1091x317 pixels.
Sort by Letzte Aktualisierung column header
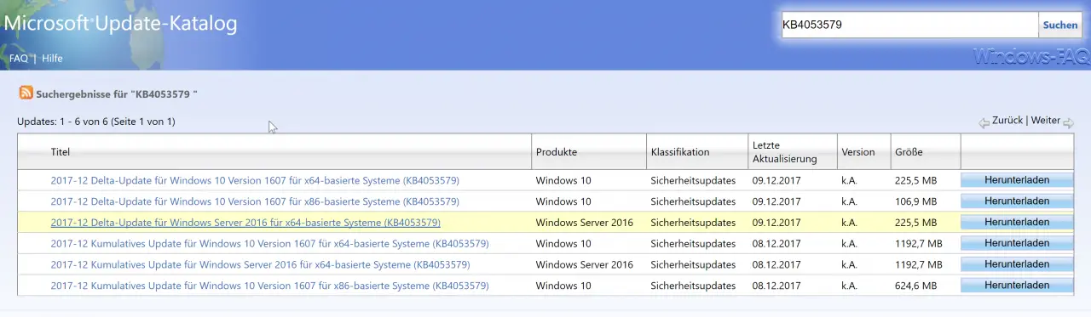tap(784, 152)
